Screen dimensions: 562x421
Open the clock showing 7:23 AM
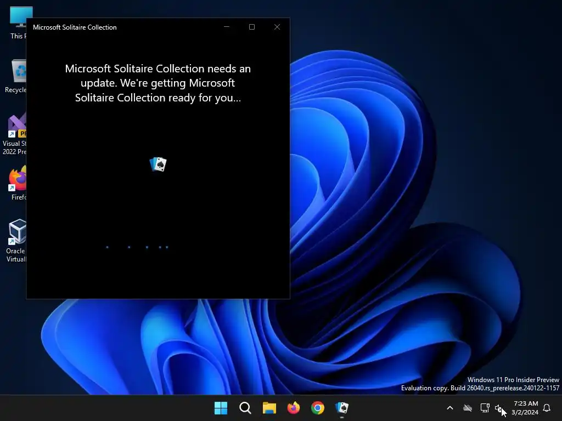[x=525, y=408]
